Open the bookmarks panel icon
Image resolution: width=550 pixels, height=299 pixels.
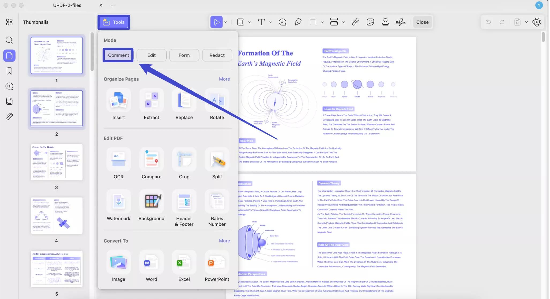[x=9, y=71]
